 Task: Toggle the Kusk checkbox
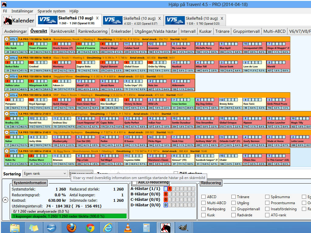(x=203, y=215)
